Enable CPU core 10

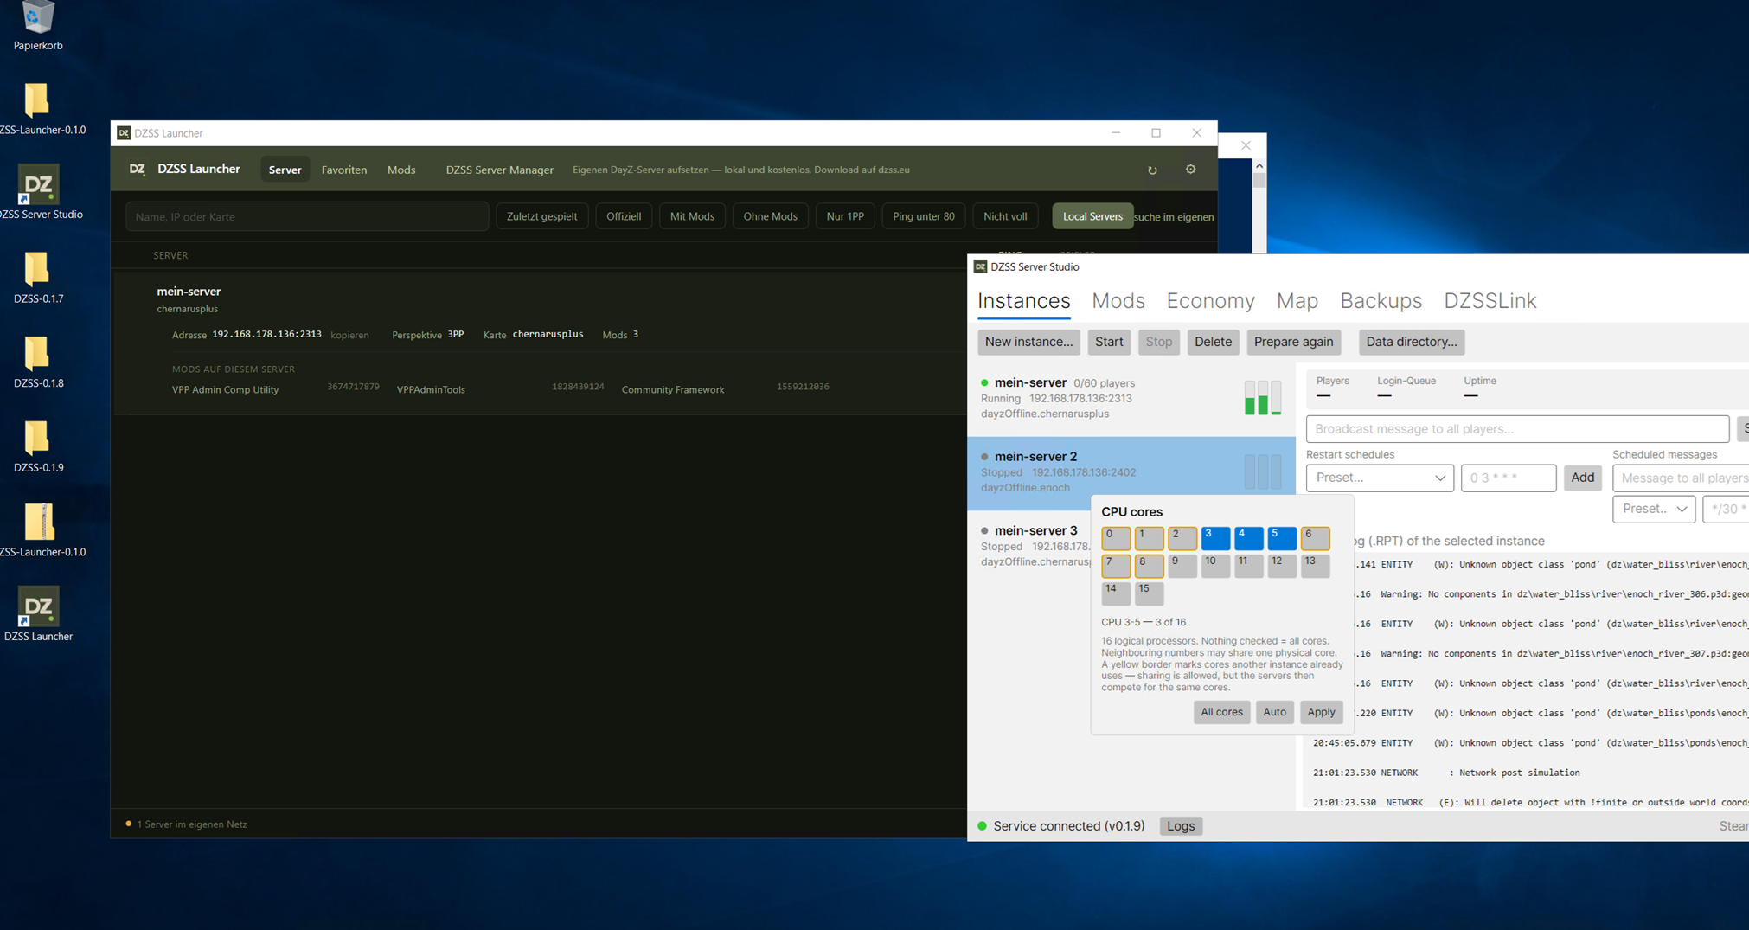coord(1215,566)
